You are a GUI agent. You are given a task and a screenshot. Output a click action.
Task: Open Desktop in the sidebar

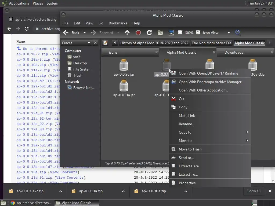coord(80,63)
